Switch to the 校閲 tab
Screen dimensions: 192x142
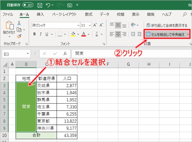point(121,14)
